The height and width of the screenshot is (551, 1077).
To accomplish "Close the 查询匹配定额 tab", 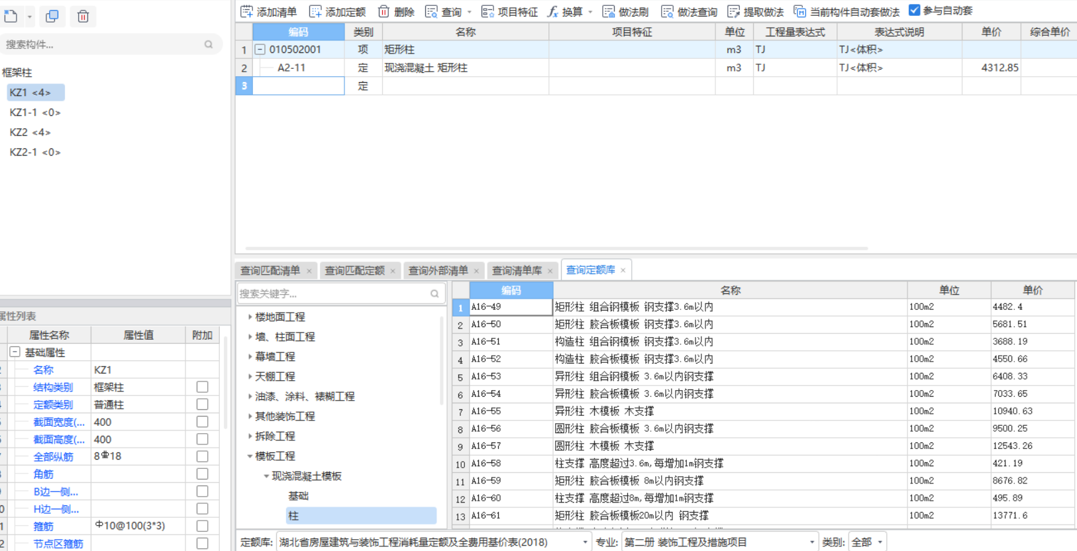I will pyautogui.click(x=393, y=271).
